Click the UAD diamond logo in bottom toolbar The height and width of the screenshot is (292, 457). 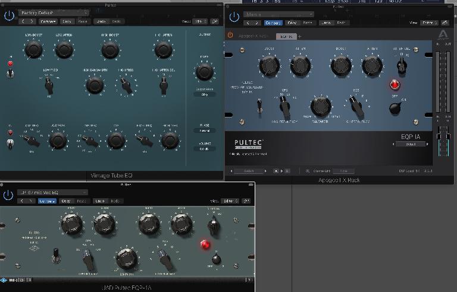point(4,280)
